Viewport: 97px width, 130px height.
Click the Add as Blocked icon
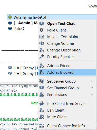coord(42,72)
